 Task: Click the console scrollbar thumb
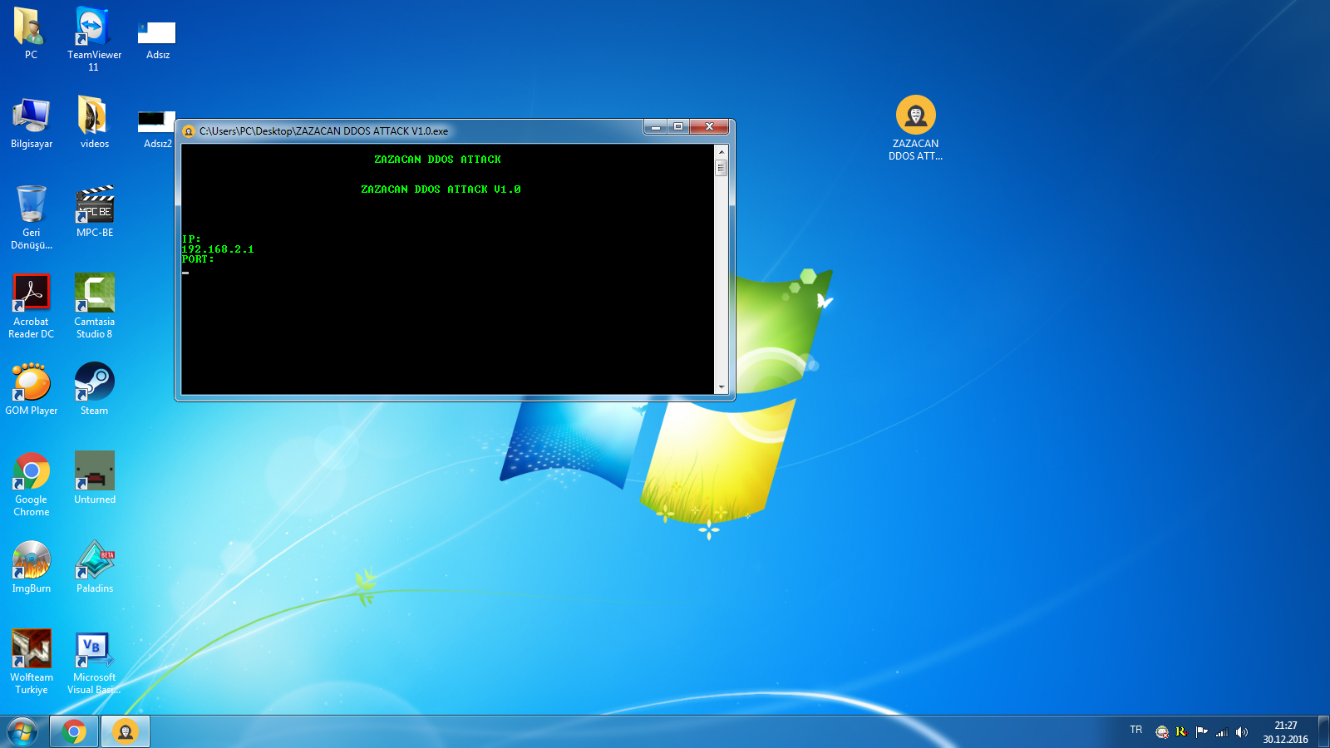coord(721,168)
